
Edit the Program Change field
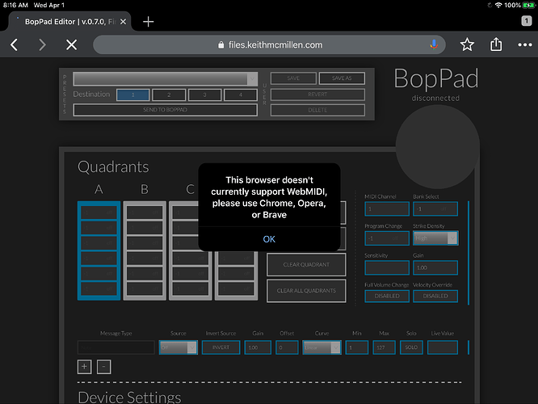387,238
